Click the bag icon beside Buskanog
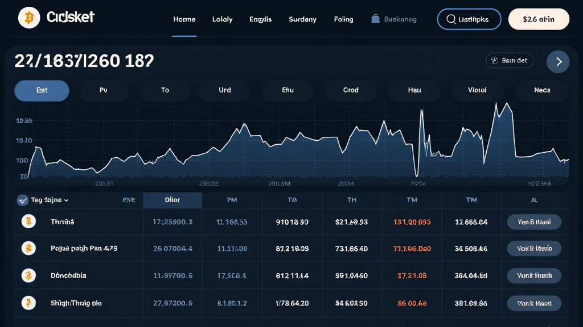This screenshot has width=583, height=327. 375,19
